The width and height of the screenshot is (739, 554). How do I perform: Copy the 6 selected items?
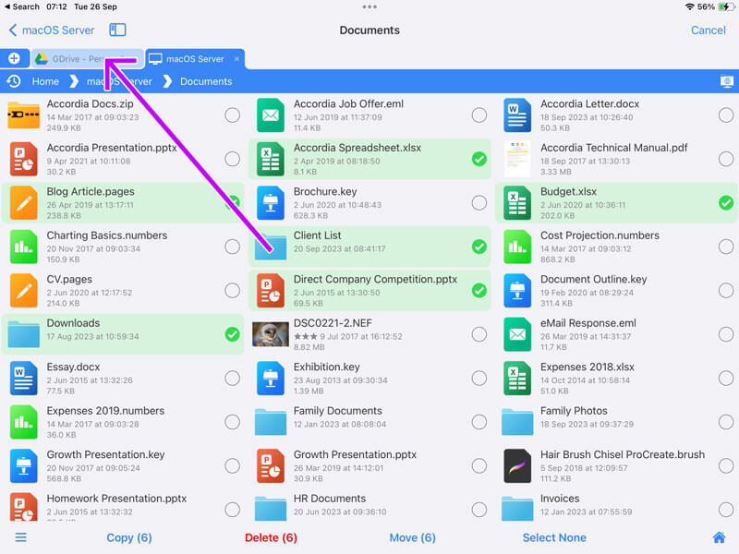(x=129, y=537)
